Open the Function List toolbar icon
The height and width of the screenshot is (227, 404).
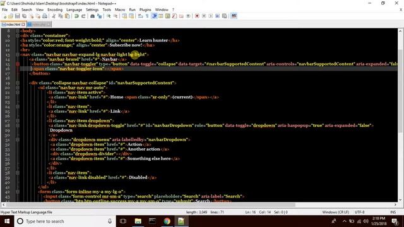click(174, 16)
